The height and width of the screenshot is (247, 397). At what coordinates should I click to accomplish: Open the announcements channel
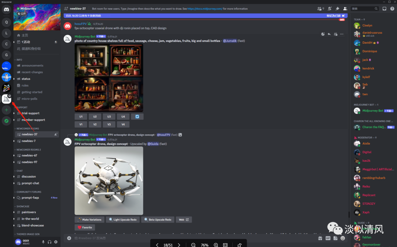(x=32, y=66)
